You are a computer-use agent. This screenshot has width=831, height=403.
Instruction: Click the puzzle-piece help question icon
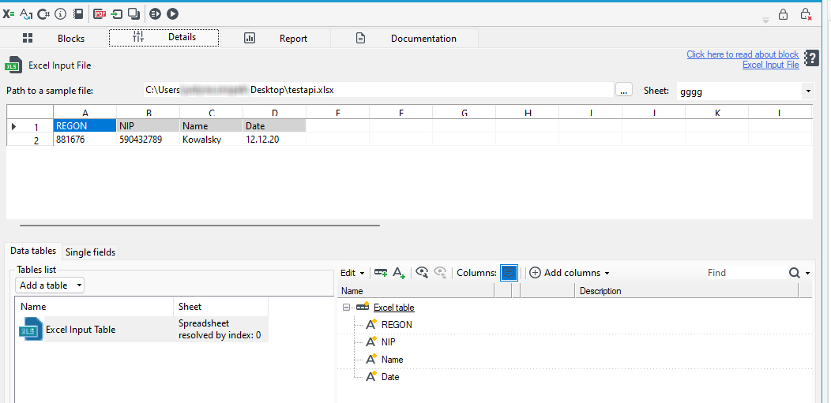pyautogui.click(x=811, y=58)
